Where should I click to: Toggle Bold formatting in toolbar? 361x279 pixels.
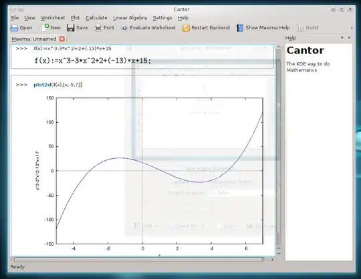(x=308, y=28)
